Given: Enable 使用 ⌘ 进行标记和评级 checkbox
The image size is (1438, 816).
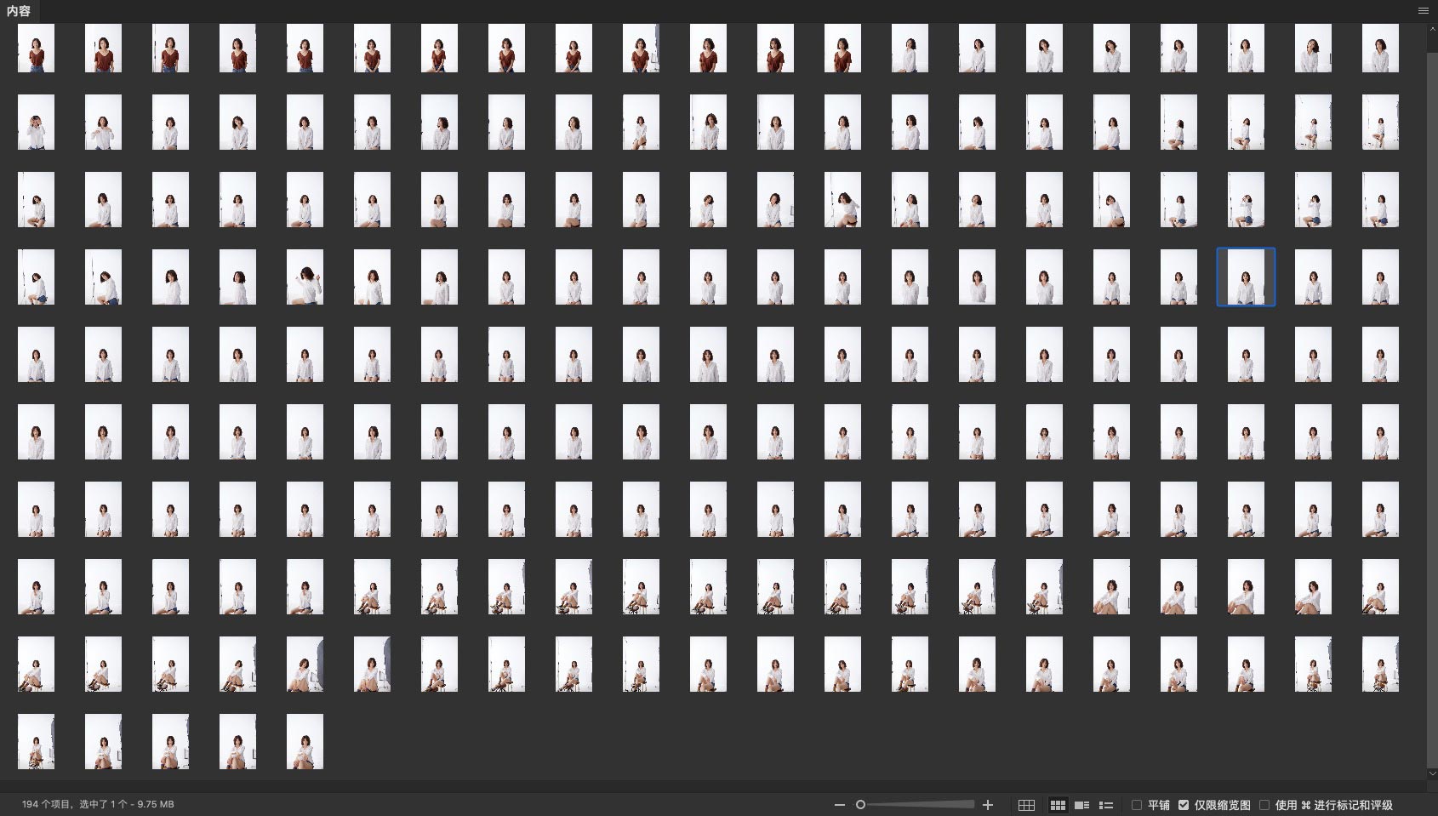Looking at the screenshot, I should pyautogui.click(x=1264, y=805).
